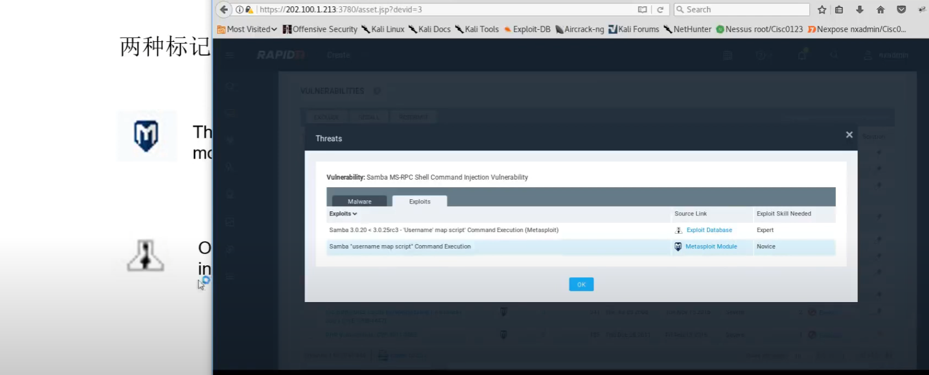
Task: Reload the current page
Action: (x=660, y=10)
